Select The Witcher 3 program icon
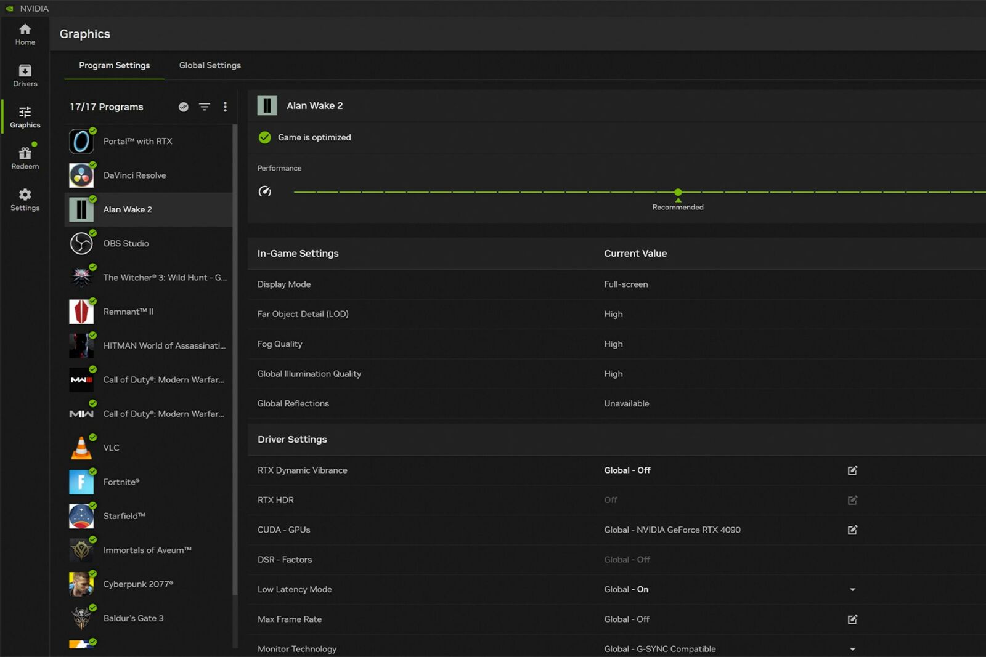The image size is (986, 657). click(81, 278)
